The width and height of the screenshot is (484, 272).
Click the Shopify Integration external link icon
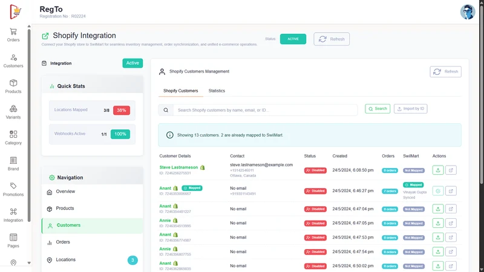(45, 36)
